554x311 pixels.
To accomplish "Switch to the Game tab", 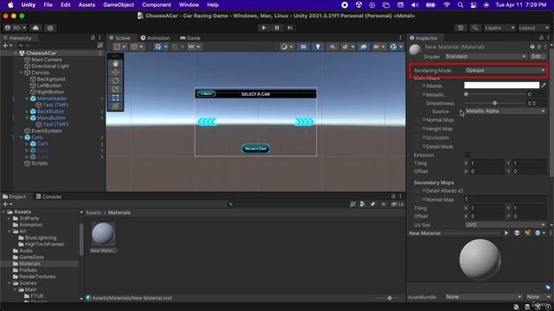I will coord(190,38).
